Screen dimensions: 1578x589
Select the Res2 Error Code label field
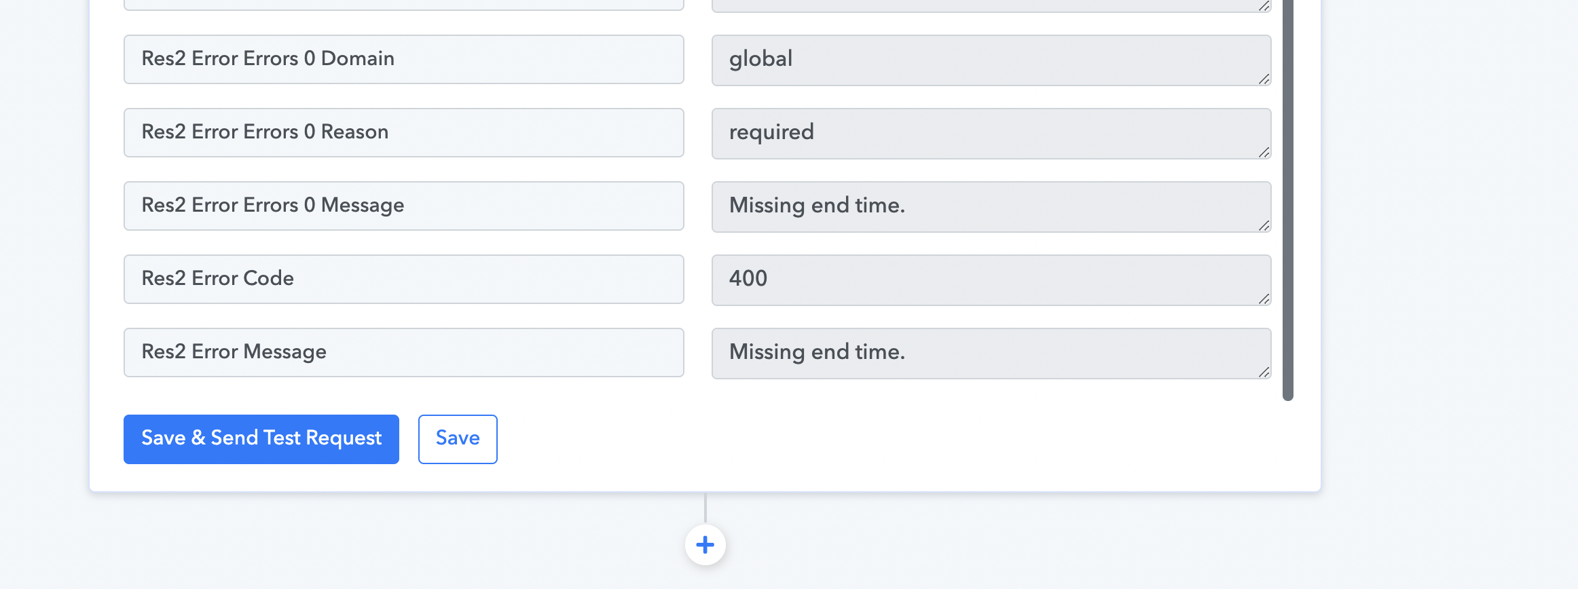tap(404, 279)
